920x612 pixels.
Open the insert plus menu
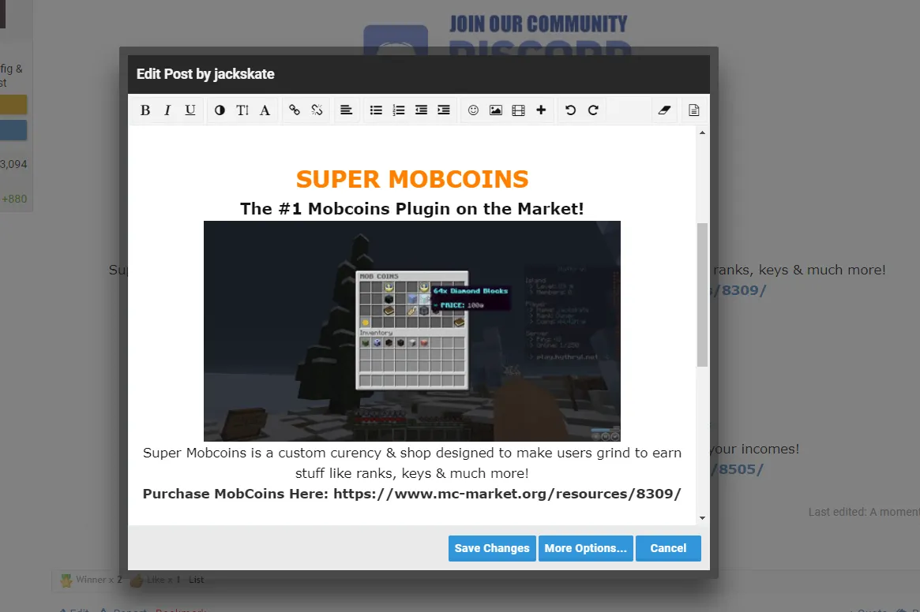[x=541, y=110]
